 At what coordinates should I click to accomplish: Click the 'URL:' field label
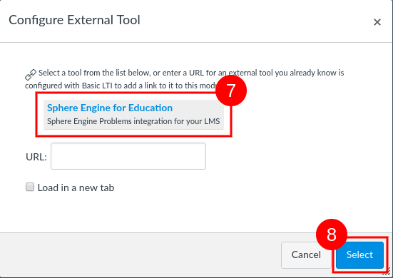36,157
